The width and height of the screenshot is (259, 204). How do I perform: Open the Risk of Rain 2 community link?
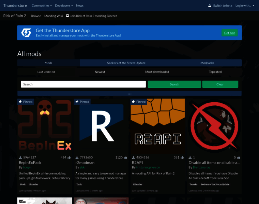click(x=15, y=16)
